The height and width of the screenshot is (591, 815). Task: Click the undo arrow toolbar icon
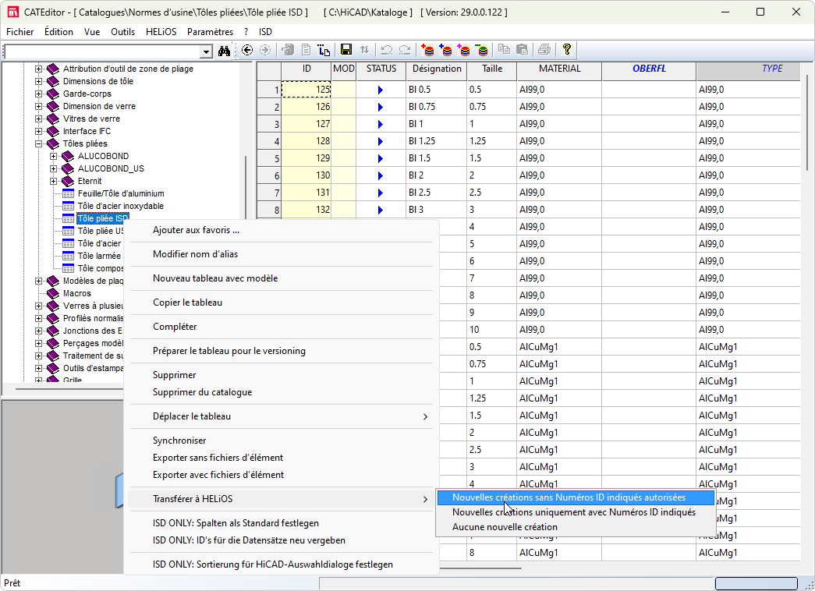pos(386,50)
